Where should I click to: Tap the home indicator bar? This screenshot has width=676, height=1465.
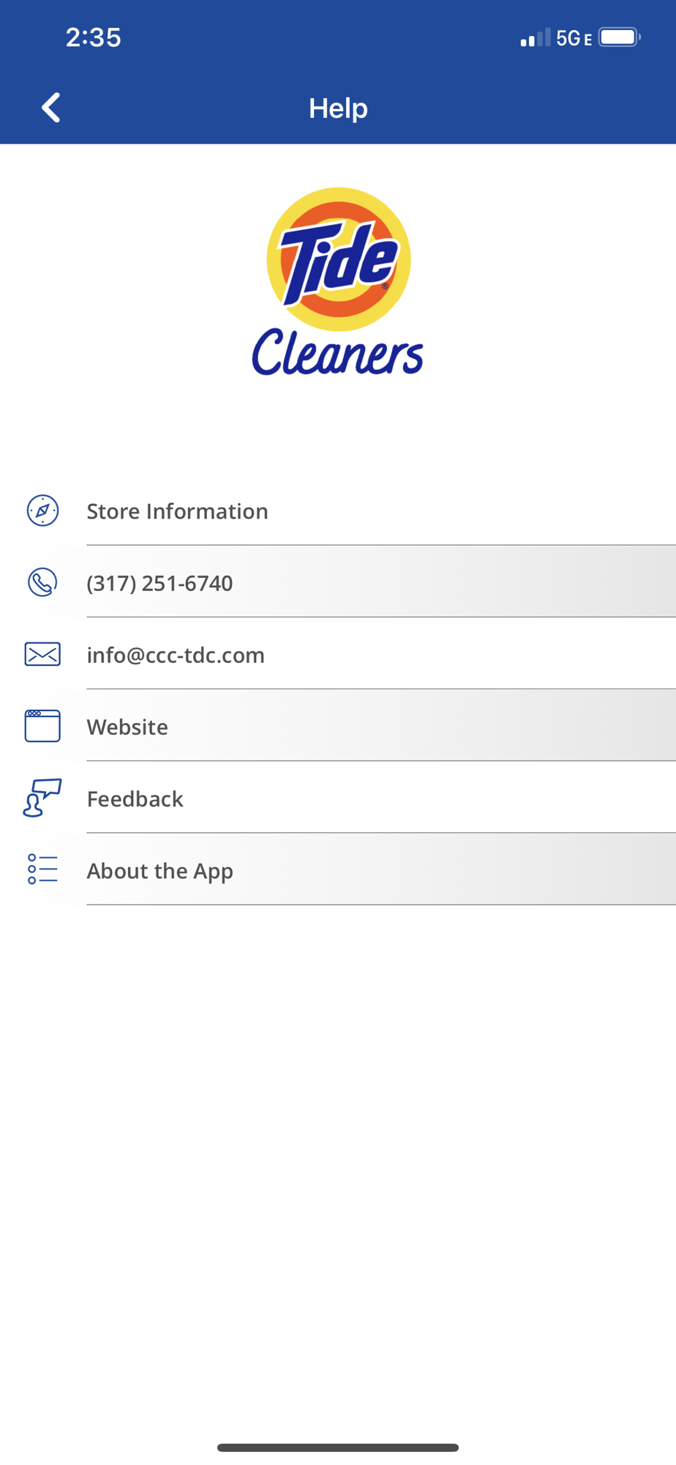[338, 1447]
